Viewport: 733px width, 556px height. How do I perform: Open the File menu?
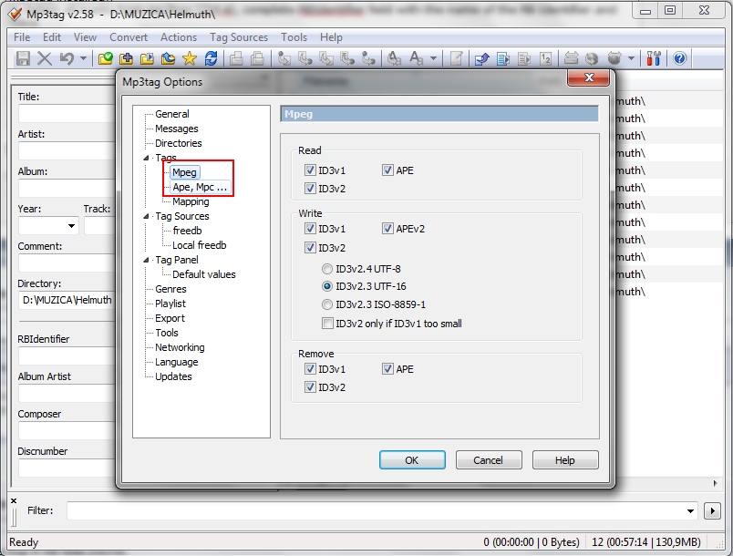[22, 37]
